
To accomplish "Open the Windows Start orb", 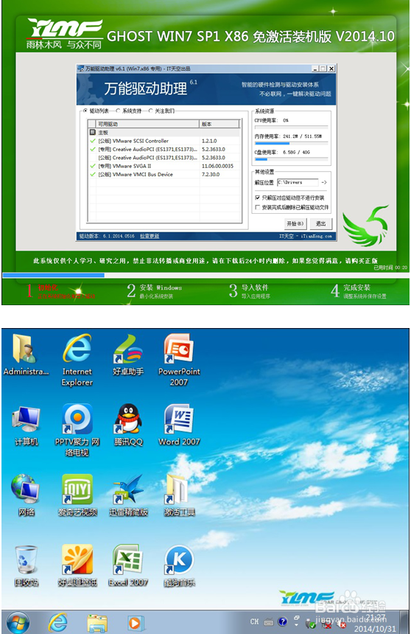I will click(18, 622).
